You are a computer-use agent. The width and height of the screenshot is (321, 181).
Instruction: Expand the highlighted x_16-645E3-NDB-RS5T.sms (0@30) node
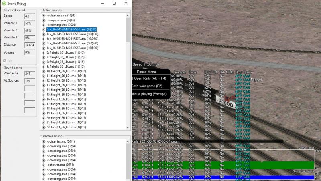point(44,30)
